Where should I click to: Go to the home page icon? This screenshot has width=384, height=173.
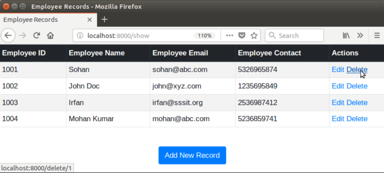point(50,36)
